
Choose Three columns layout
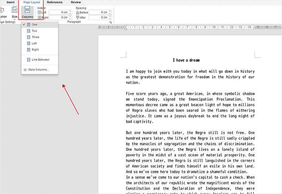pos(40,37)
